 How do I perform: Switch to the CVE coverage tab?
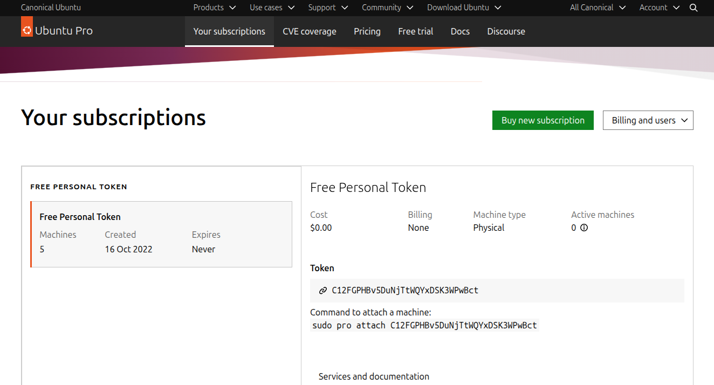click(x=309, y=31)
